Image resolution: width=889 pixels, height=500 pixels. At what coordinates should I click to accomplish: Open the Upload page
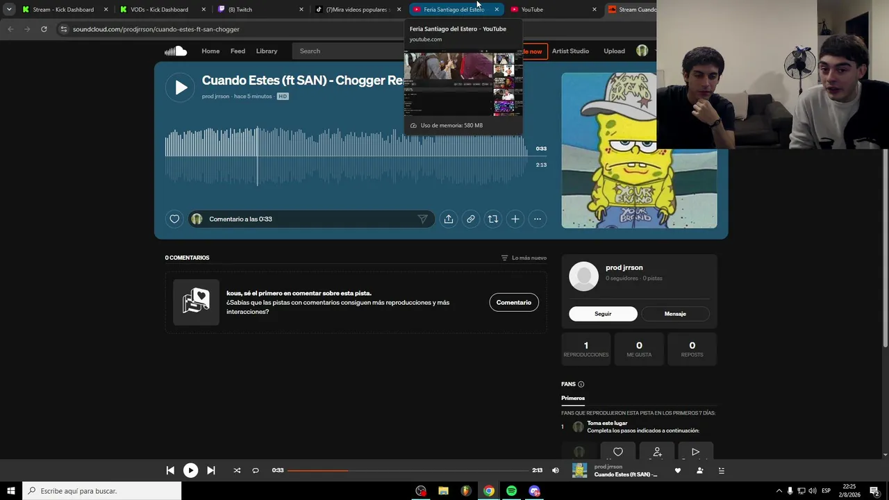pyautogui.click(x=614, y=51)
